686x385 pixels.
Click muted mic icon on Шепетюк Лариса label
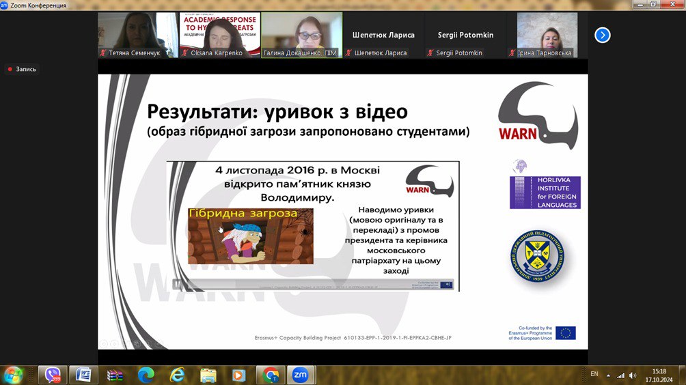348,53
